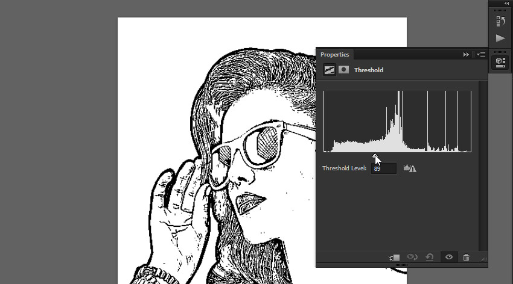The height and width of the screenshot is (284, 513).
Task: Click the 'Threshold Level:' label
Action: pos(344,168)
